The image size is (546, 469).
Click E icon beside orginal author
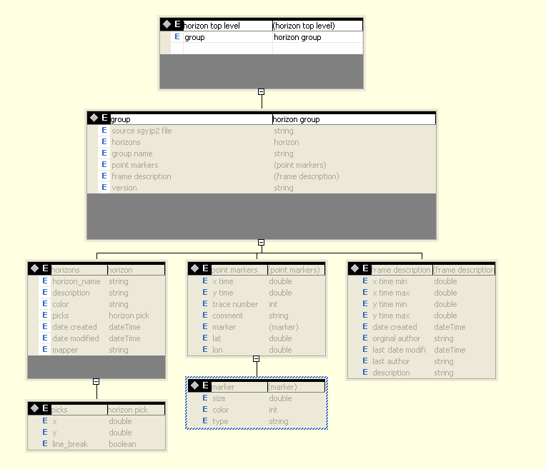click(x=365, y=338)
